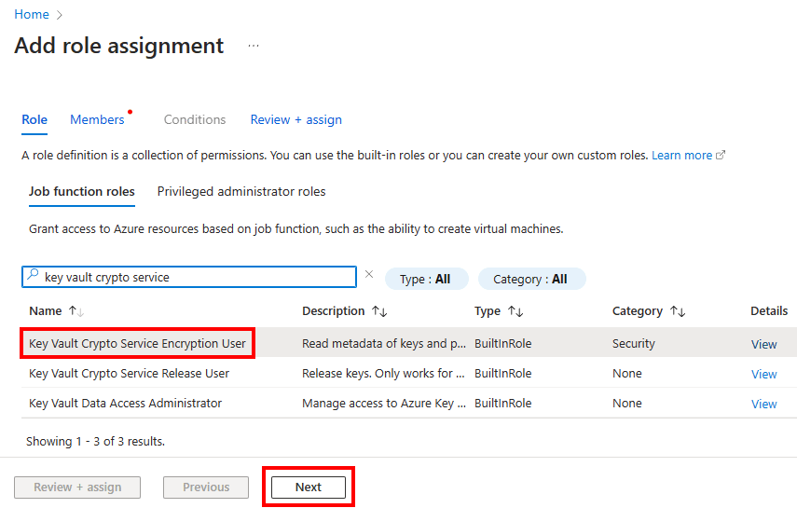This screenshot has width=797, height=508.
Task: Clear the role search box with X icon
Action: [368, 275]
